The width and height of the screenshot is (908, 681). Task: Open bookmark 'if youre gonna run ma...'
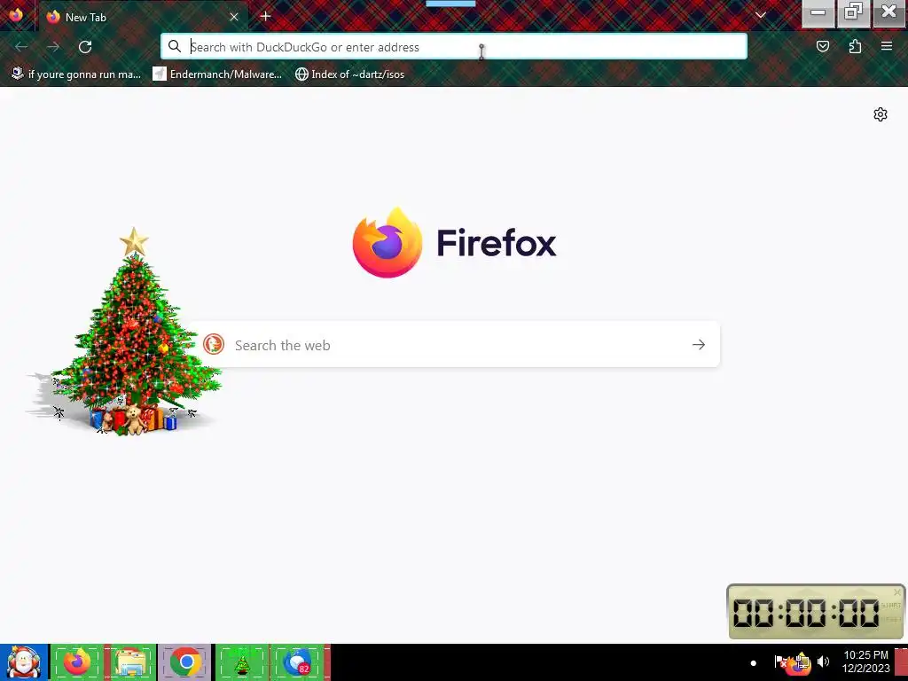coord(76,74)
